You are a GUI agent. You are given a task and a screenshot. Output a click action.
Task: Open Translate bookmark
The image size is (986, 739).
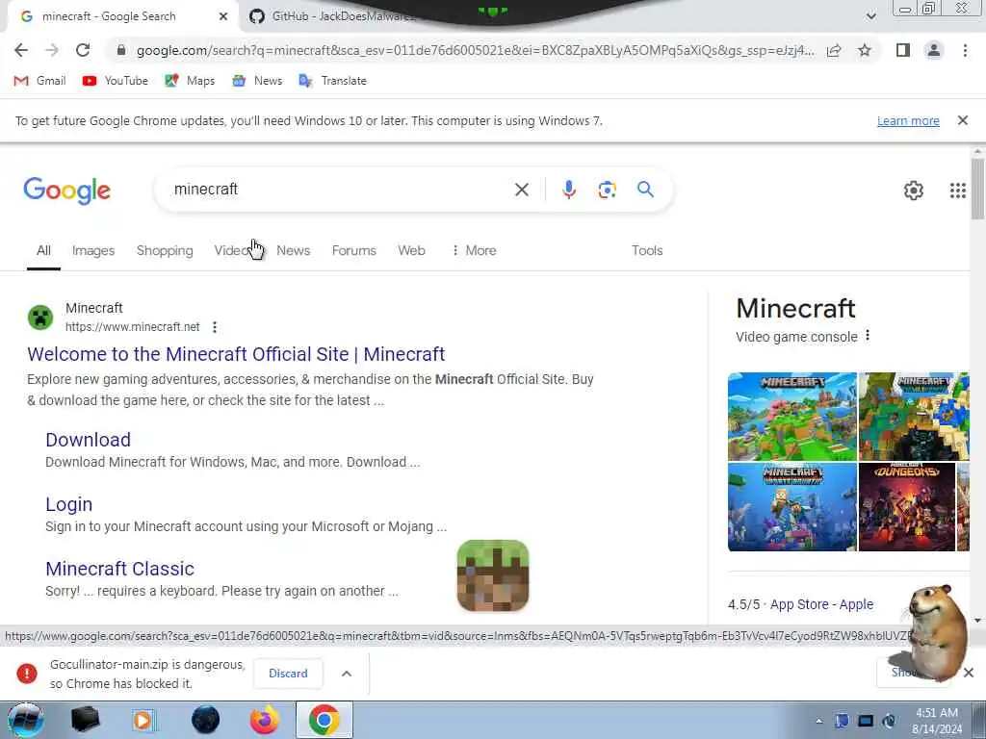pos(332,81)
